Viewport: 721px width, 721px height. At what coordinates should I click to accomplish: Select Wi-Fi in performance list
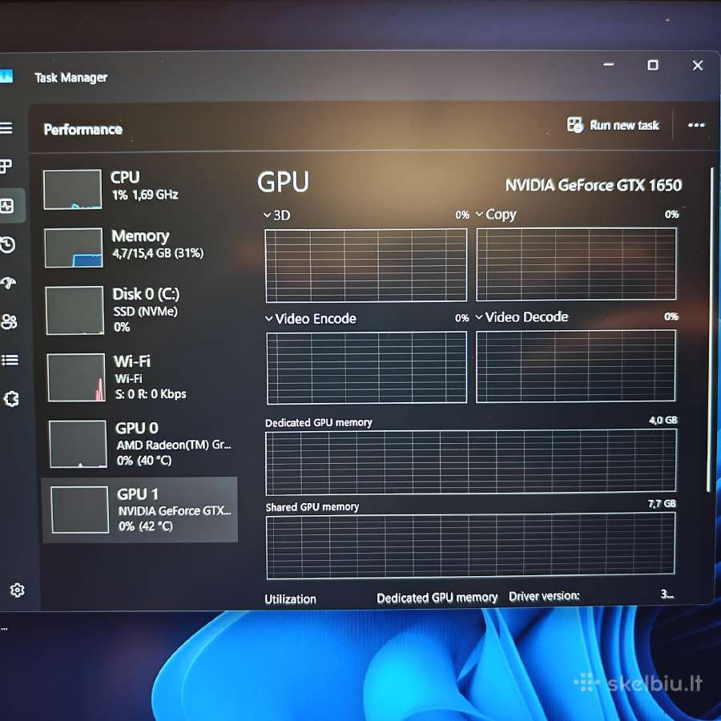coord(141,377)
